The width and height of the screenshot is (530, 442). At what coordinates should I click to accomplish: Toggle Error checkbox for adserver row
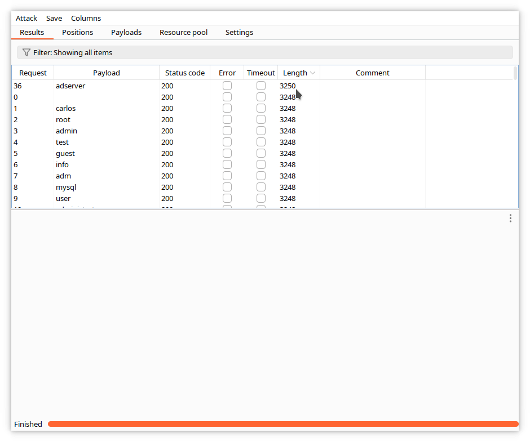tap(227, 86)
